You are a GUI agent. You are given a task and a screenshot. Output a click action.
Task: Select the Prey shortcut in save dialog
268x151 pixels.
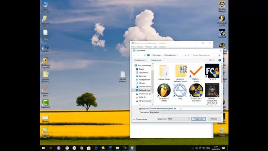click(x=180, y=91)
